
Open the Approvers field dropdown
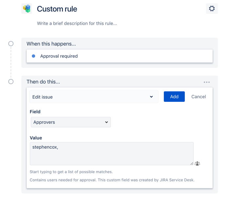click(x=71, y=122)
